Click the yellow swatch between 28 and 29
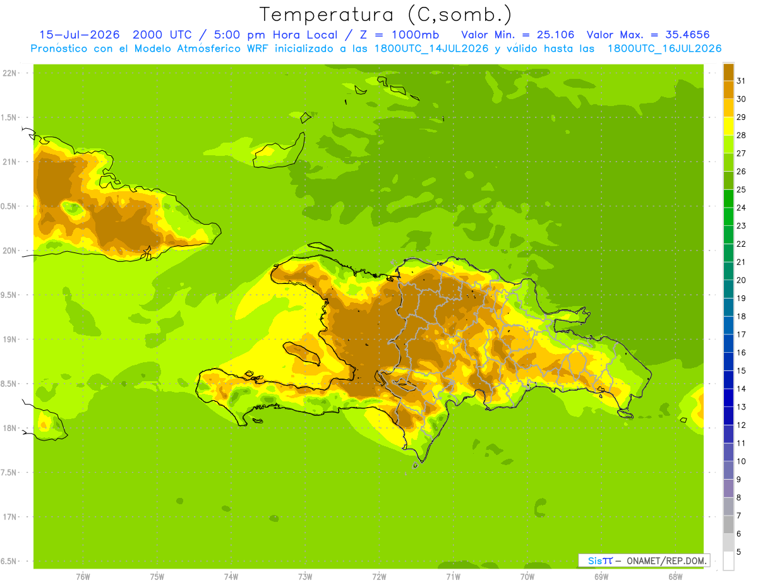Viewport: 758px width, 585px height. click(x=728, y=126)
